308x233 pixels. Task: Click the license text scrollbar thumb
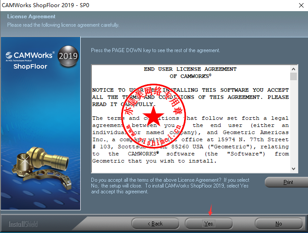293,76
